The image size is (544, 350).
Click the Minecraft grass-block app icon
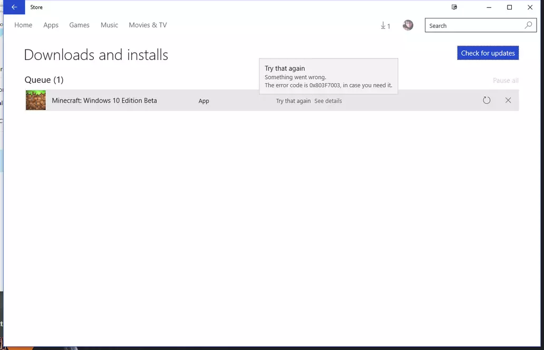(35, 100)
